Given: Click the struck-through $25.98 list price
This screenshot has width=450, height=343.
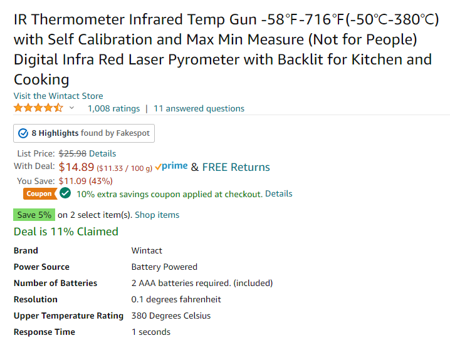Looking at the screenshot, I should click(x=72, y=153).
